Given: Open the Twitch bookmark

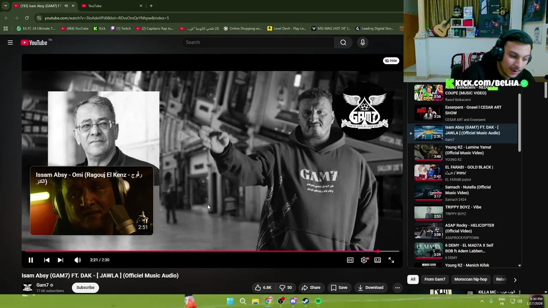Looking at the screenshot, I should (121, 29).
